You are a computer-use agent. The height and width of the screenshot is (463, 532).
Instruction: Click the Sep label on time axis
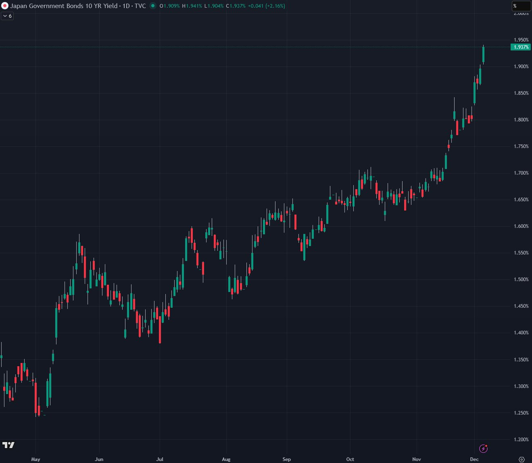coord(286,459)
